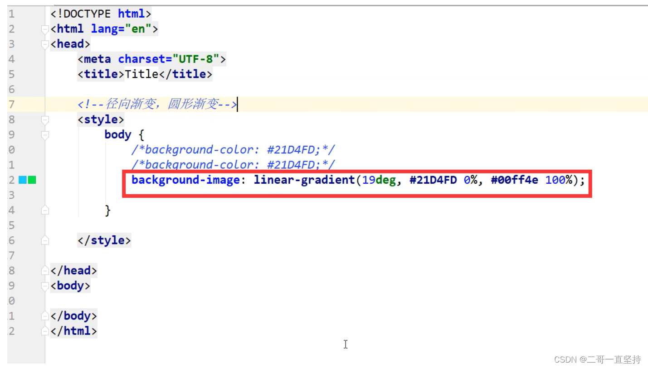Click the </html> closing tag text
This screenshot has height=368, width=648.
tap(74, 330)
